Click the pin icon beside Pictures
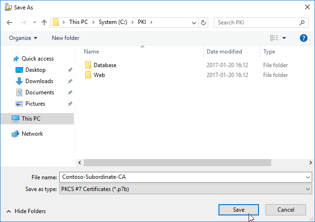The width and height of the screenshot is (315, 222). click(x=70, y=104)
